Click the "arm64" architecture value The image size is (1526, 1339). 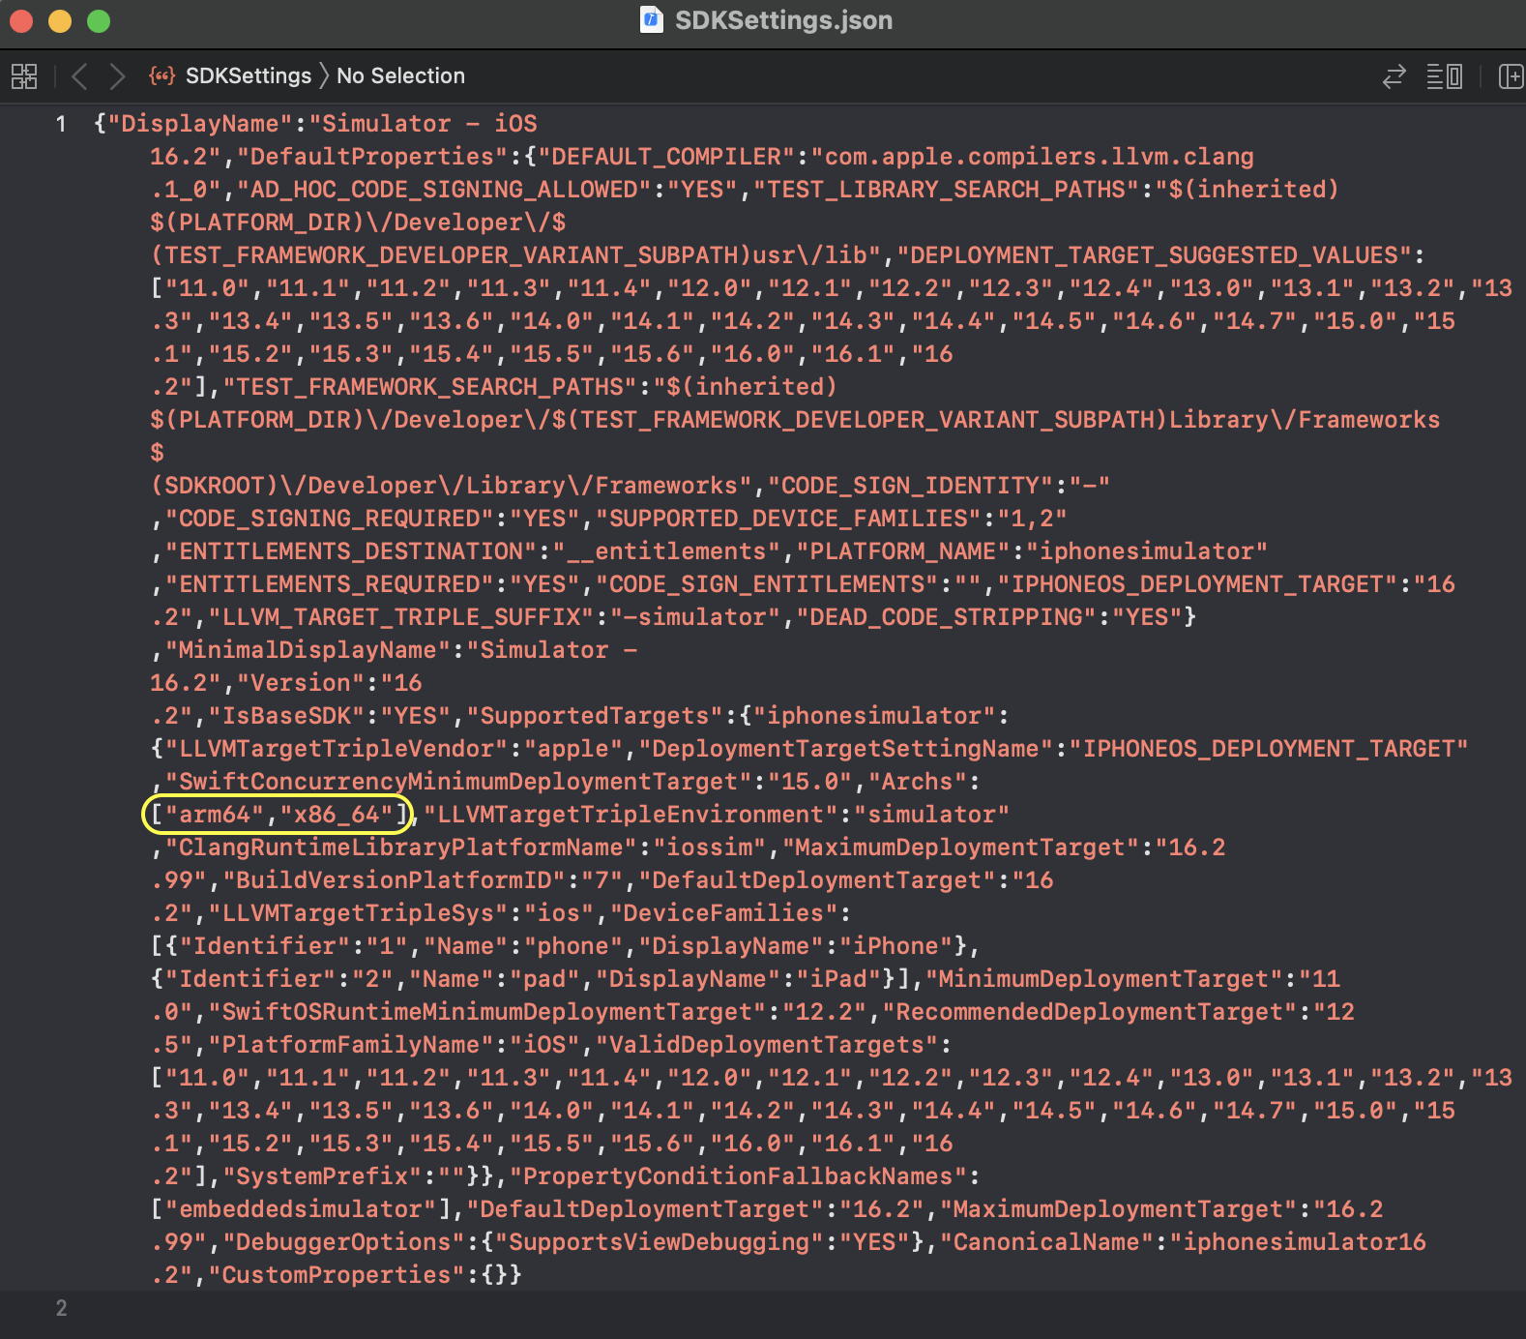click(215, 815)
